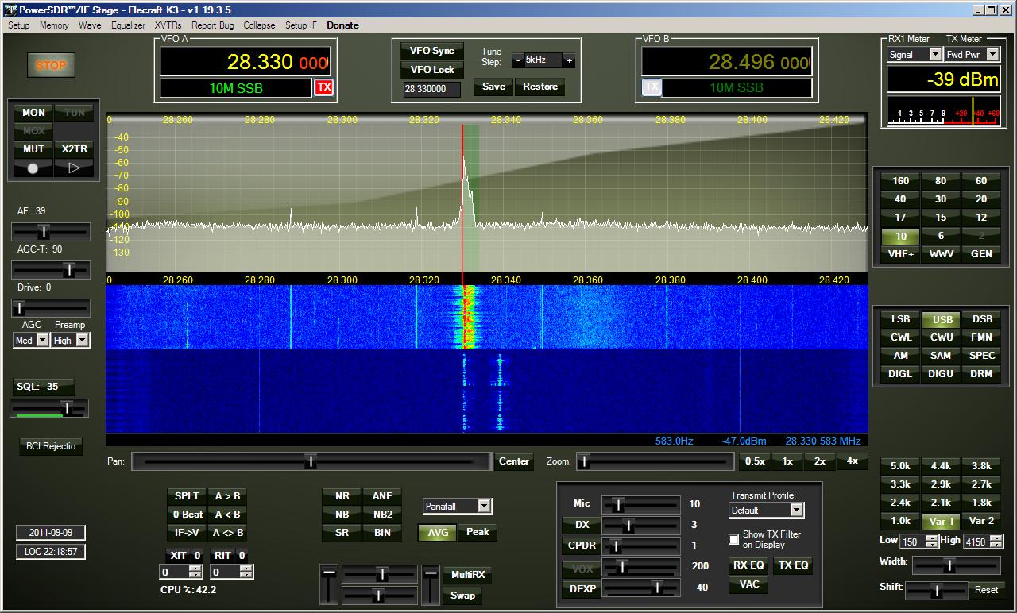The width and height of the screenshot is (1017, 613).
Task: Toggle the X2TR button
Action: pyautogui.click(x=74, y=149)
